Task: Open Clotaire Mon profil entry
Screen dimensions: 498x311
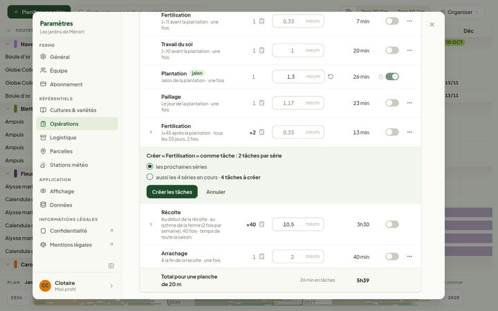Action: pyautogui.click(x=77, y=285)
